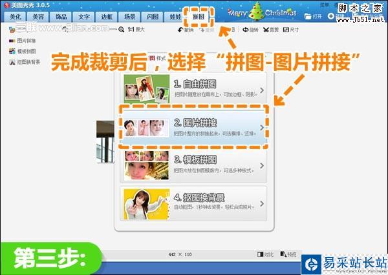Click the 美图秀秀 app logo icon
Screen dimensions: 388x275
[x=6, y=5]
